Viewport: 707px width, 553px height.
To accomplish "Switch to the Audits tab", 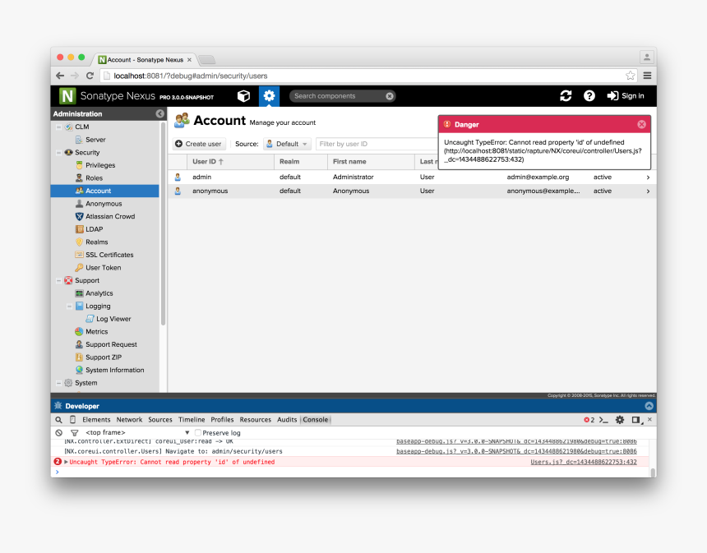I will [x=287, y=420].
